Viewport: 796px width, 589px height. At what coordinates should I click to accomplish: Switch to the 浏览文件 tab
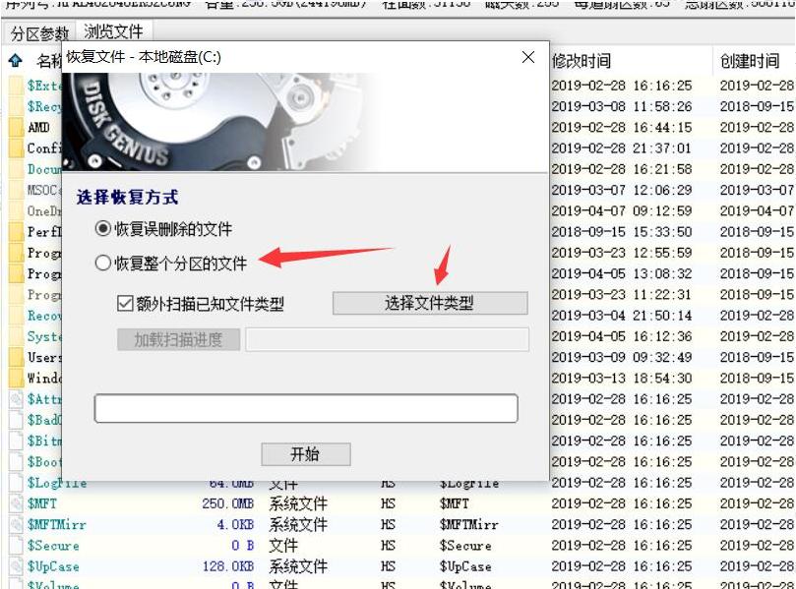pyautogui.click(x=113, y=32)
